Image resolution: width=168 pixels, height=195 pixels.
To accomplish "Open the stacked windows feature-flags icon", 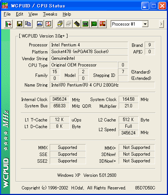I will click(x=60, y=24).
